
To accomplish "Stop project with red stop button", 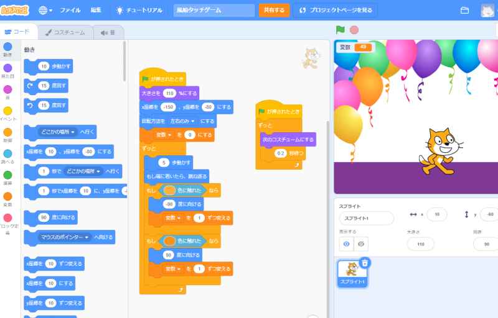I will 354,30.
